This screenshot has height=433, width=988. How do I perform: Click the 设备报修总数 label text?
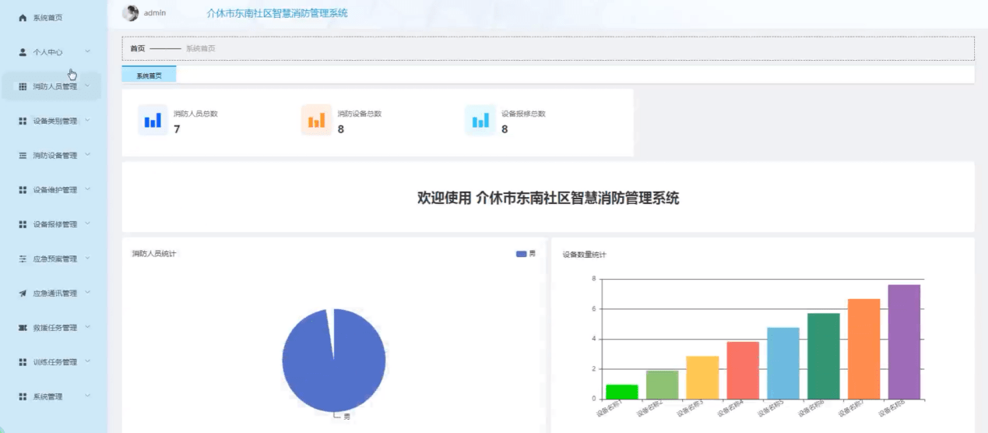pos(523,114)
